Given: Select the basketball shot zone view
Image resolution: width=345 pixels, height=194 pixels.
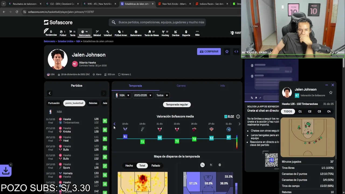Looking at the screenshot, I should point(220,165).
